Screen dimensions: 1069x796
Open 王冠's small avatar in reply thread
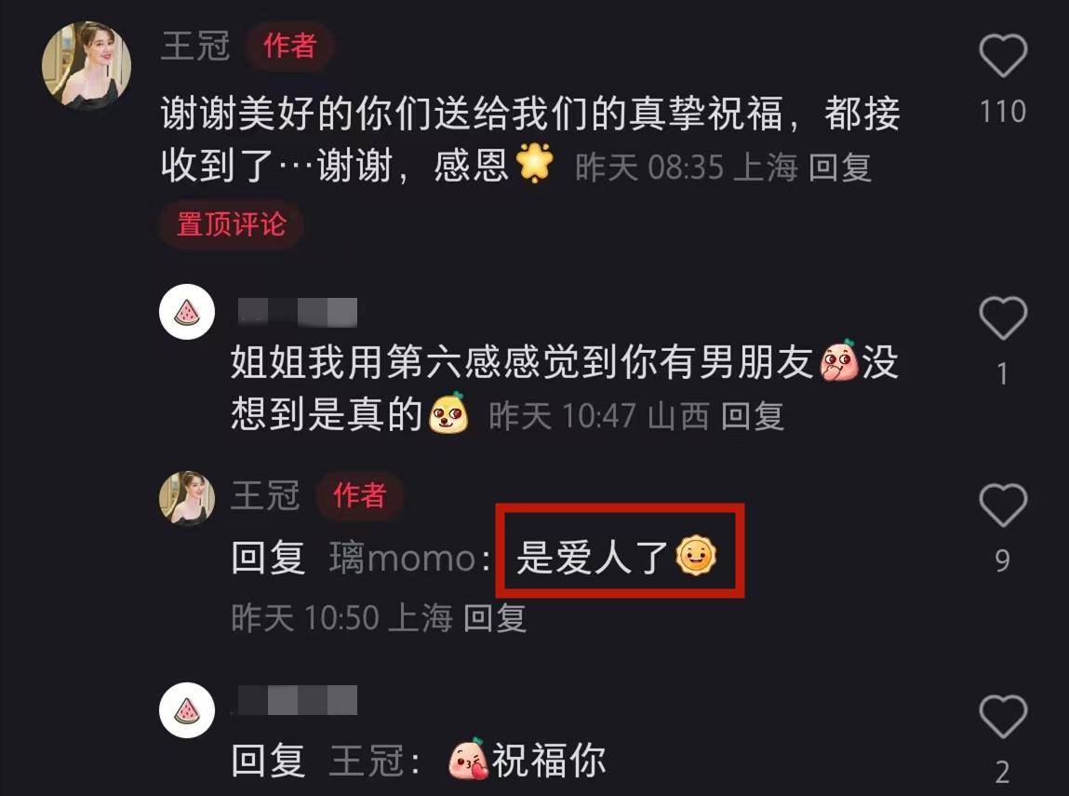[x=187, y=499]
